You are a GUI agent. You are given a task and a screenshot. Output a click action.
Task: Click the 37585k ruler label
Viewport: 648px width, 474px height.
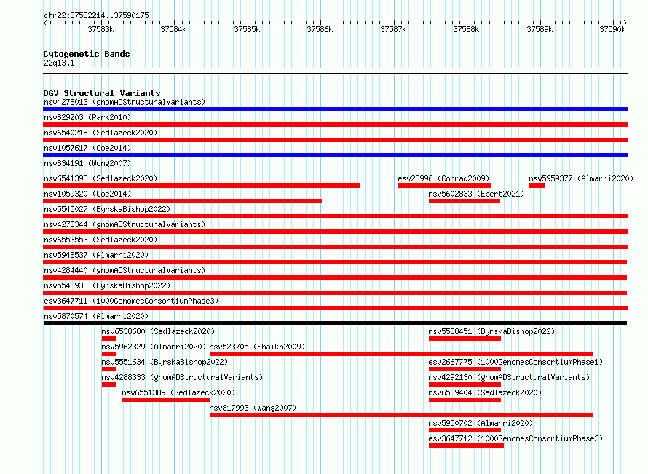pos(247,29)
